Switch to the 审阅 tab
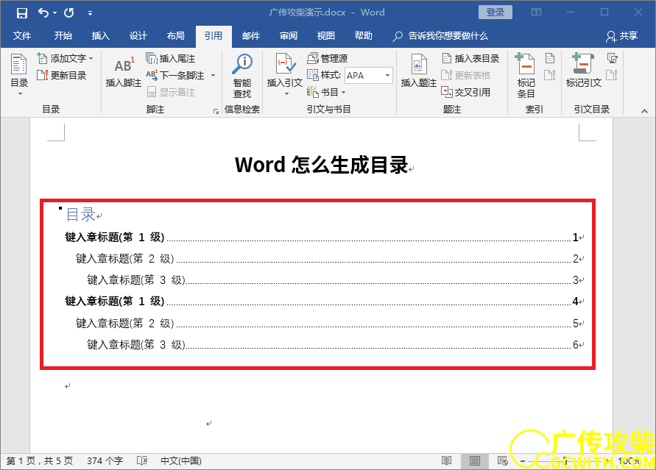 (x=289, y=36)
